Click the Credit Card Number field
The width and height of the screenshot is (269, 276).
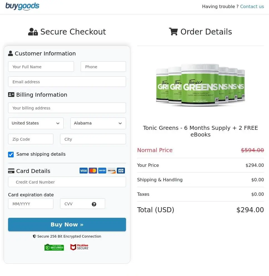coord(67,182)
